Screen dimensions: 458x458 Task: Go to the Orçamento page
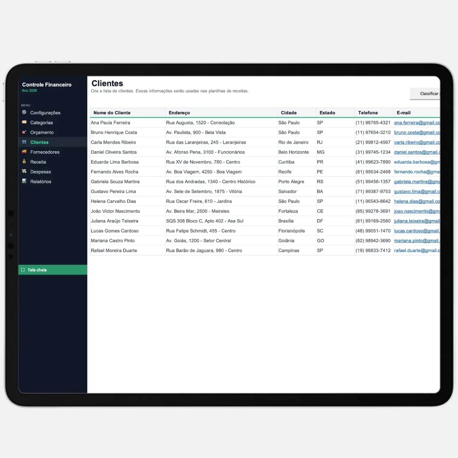click(52, 132)
